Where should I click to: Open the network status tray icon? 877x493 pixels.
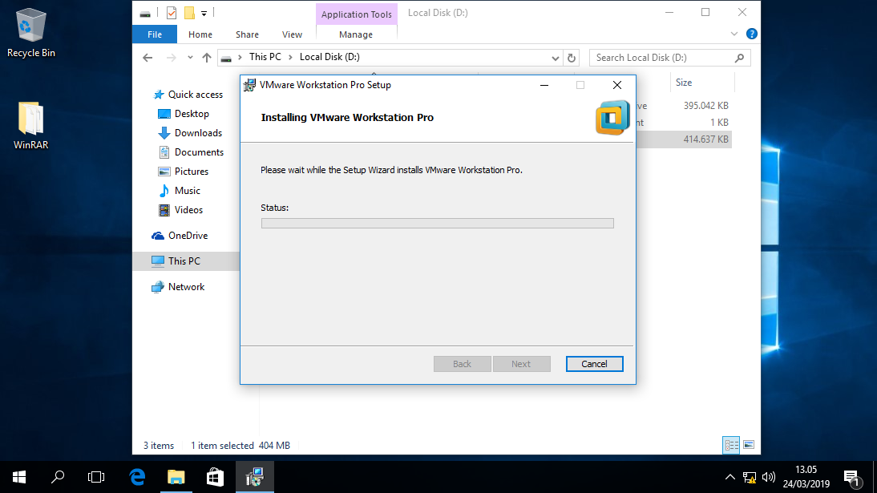click(749, 477)
